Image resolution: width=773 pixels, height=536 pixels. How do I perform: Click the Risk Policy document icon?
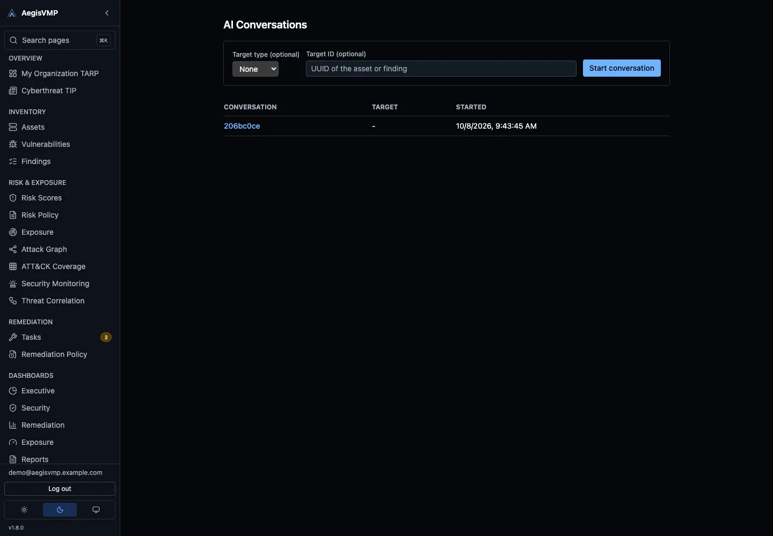click(13, 215)
